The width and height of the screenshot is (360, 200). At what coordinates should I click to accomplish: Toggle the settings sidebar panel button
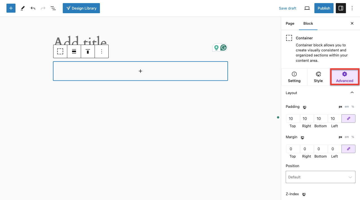(x=341, y=8)
